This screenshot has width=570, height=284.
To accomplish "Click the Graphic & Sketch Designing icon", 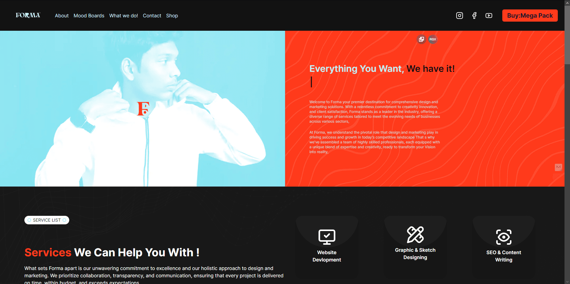I will click(x=415, y=235).
